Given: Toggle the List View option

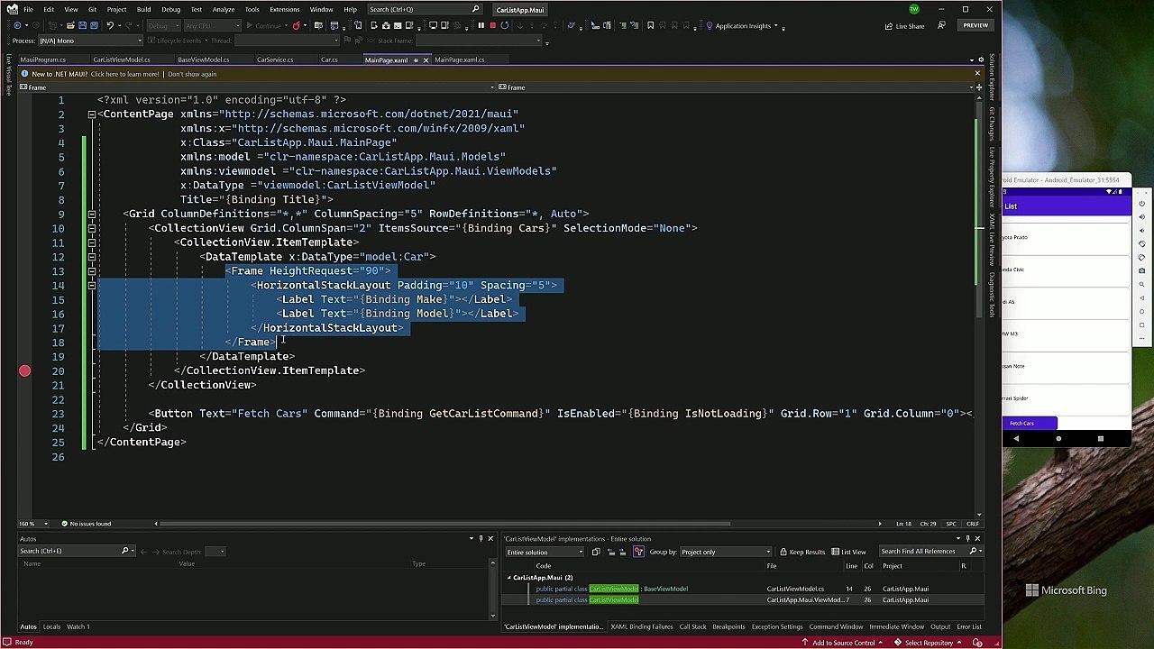Looking at the screenshot, I should pyautogui.click(x=848, y=552).
